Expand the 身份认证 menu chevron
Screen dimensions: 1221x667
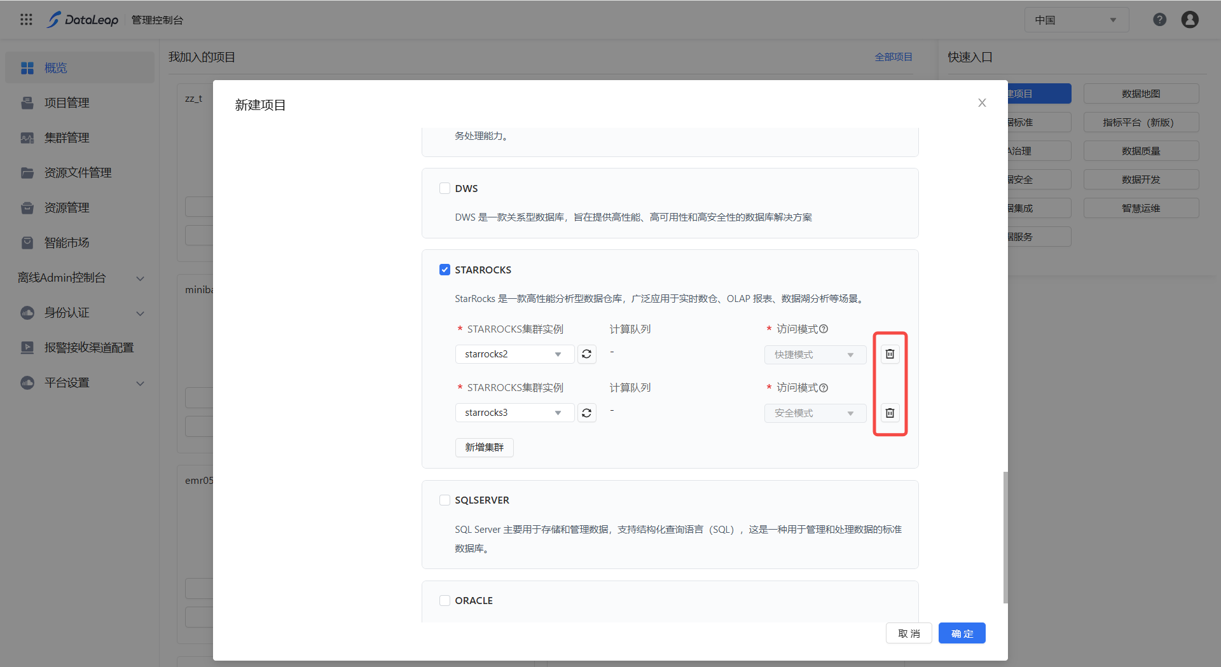pos(141,313)
